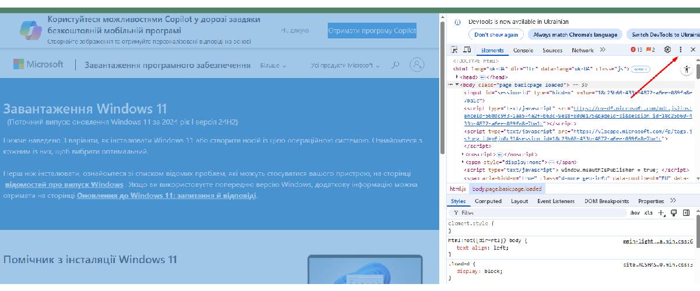Open the DOM Breakpoints tab

[x=607, y=201]
